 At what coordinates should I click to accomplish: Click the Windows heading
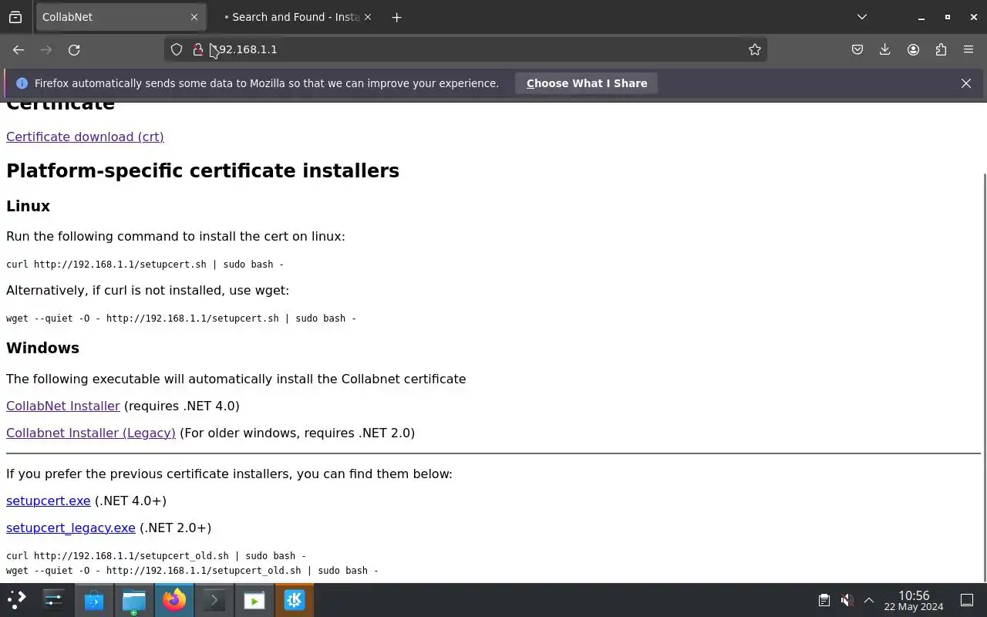click(42, 348)
